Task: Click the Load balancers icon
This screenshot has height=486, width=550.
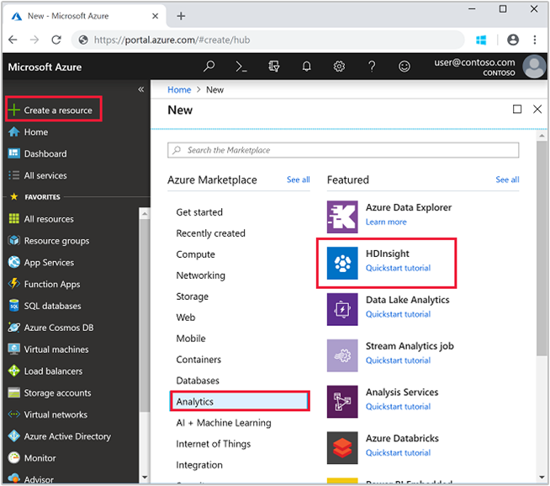Action: click(14, 371)
